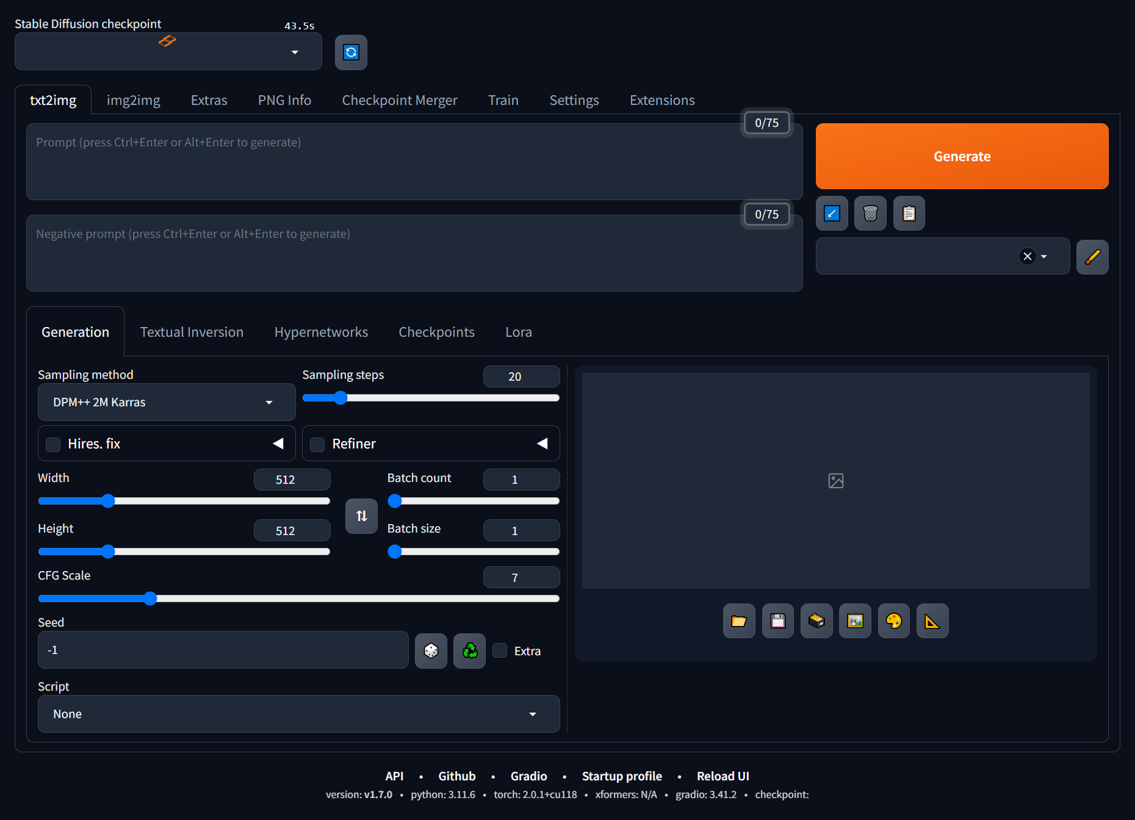The height and width of the screenshot is (820, 1135).
Task: Open the edit styles pencil icon
Action: pyautogui.click(x=1092, y=257)
